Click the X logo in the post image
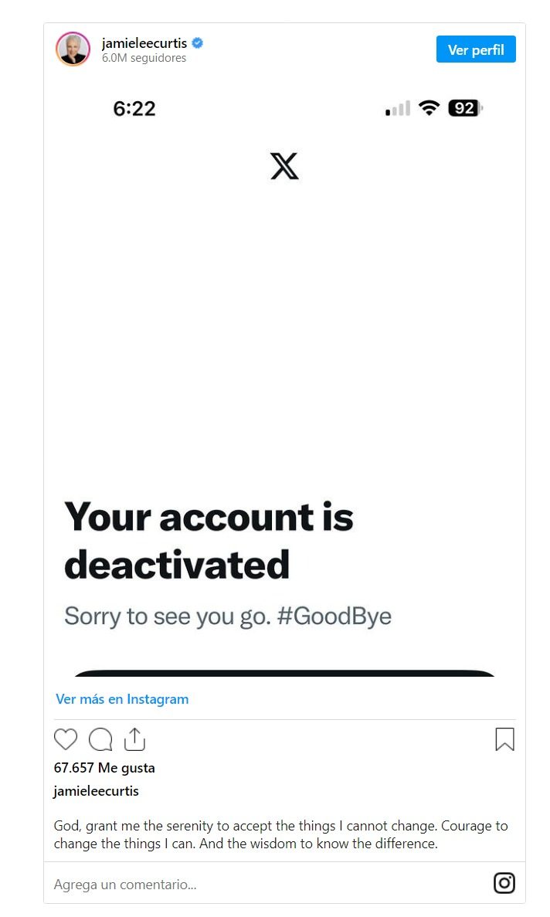Viewport: 550px width, 917px height. click(x=284, y=166)
